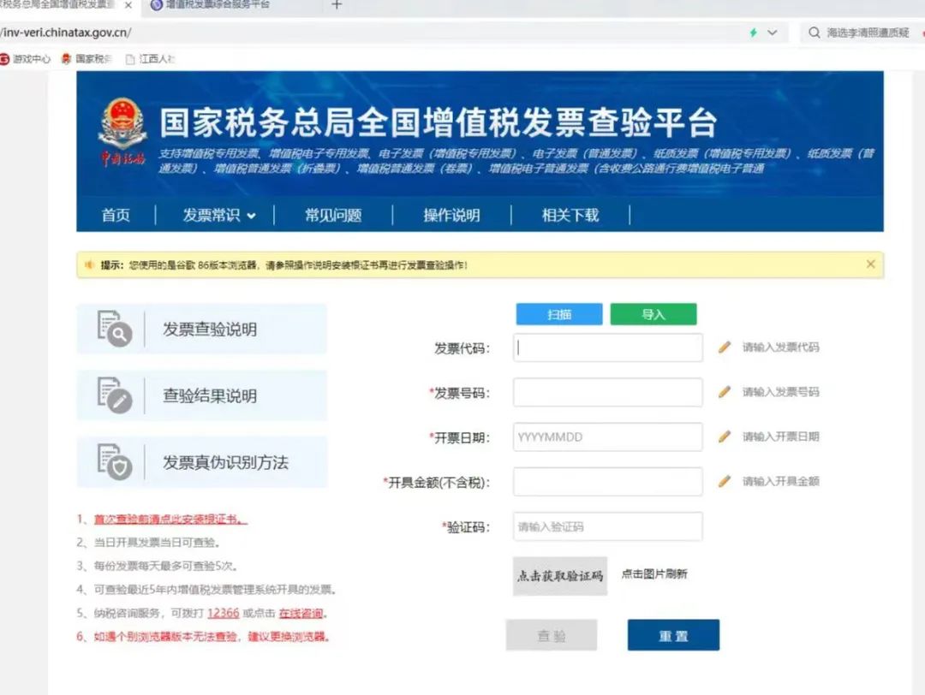Click the green 导入 button
925x695 pixels.
[654, 313]
